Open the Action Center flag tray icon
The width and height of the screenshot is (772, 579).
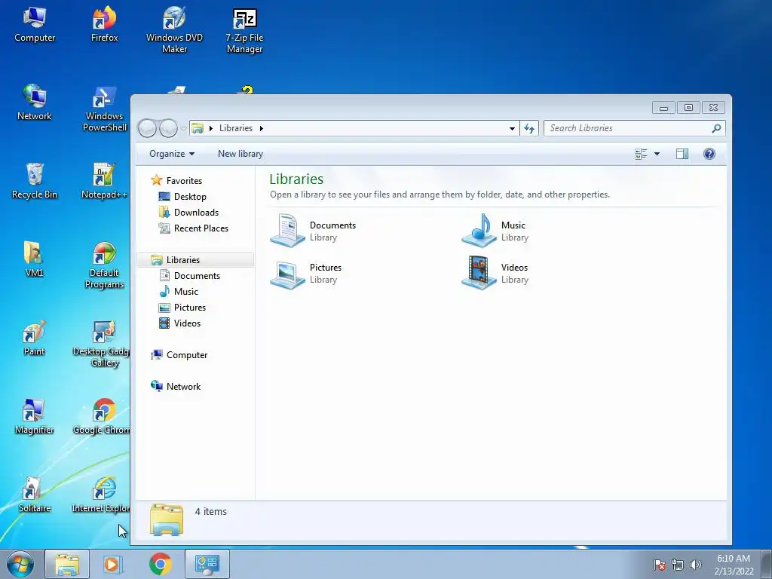[x=659, y=565]
